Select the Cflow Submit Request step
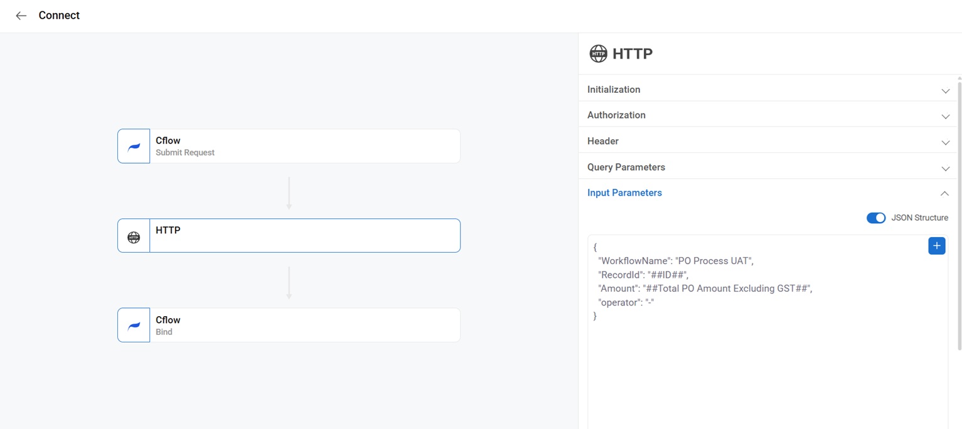Image resolution: width=962 pixels, height=429 pixels. (x=304, y=147)
